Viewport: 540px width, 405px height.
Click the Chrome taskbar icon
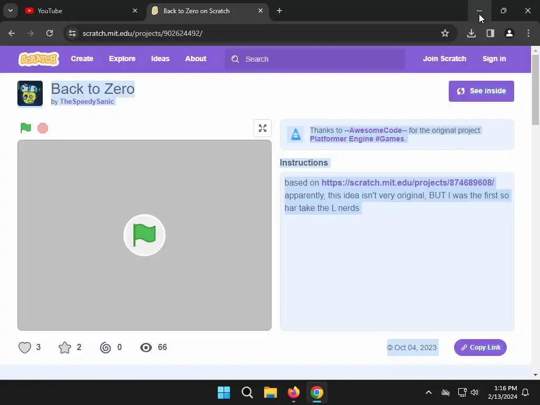[317, 392]
